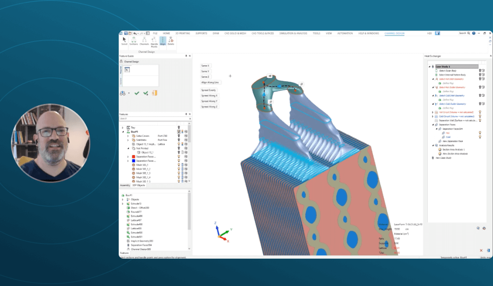This screenshot has height=286, width=493.
Task: Click the Spread Evenly button
Action: 210,90
